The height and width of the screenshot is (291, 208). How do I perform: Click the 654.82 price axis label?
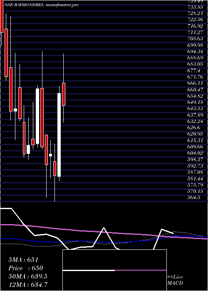tap(196, 96)
